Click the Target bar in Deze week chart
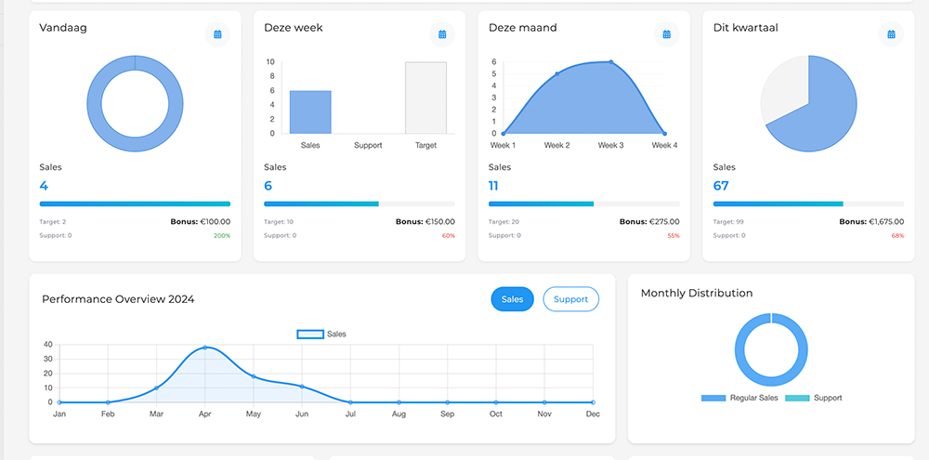The width and height of the screenshot is (929, 460). [425, 98]
